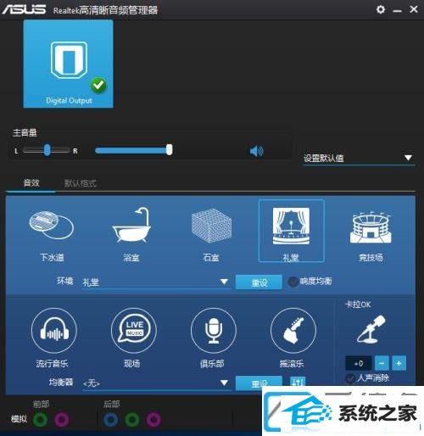Image resolution: width=424 pixels, height=436 pixels.
Task: Select the 石室 stone room effect
Action: click(211, 226)
